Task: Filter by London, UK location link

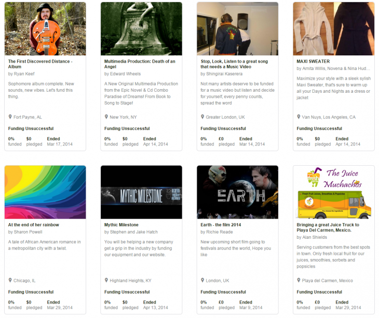Action: (x=218, y=281)
